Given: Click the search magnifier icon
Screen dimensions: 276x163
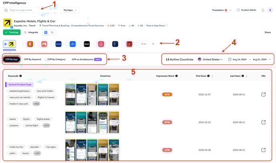Looking at the screenshot, I should pyautogui.click(x=6, y=10).
